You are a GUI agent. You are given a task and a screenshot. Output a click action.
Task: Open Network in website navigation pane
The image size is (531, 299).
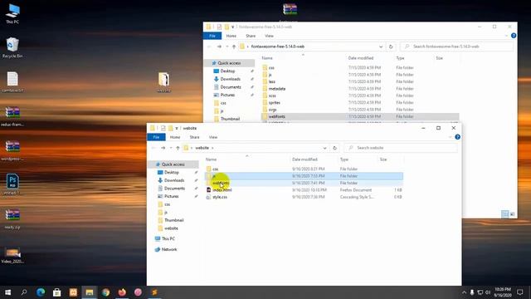coord(169,249)
